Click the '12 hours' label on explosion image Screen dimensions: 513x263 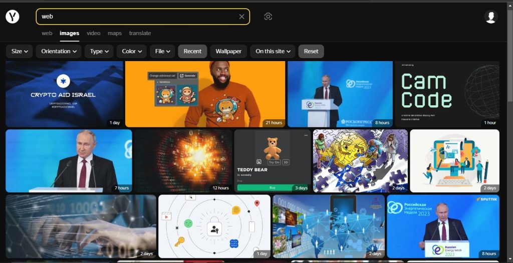coord(220,188)
